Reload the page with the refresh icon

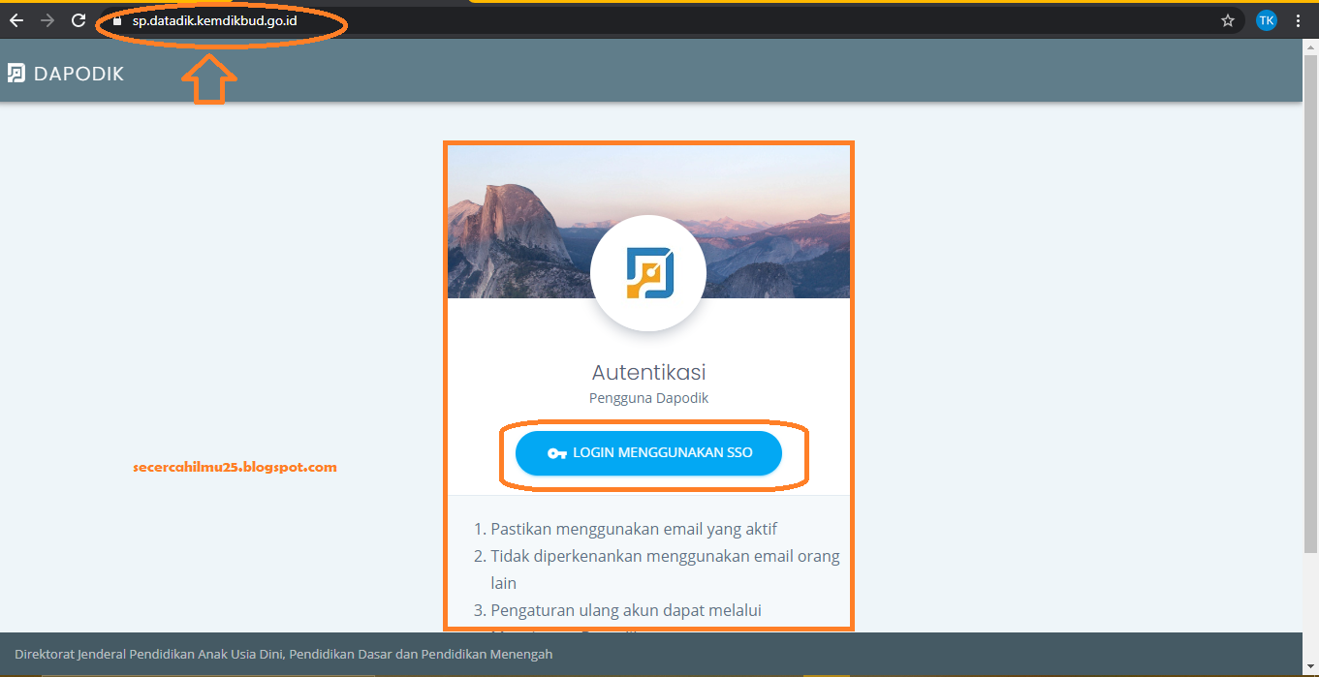click(x=79, y=20)
